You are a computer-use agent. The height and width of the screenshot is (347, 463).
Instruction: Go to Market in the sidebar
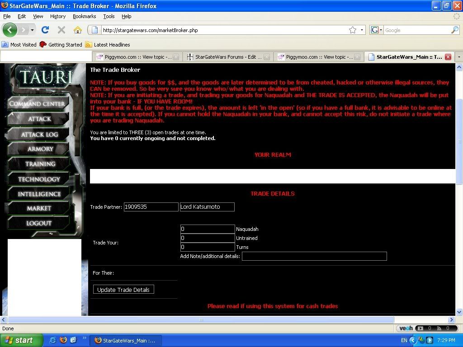tap(39, 208)
